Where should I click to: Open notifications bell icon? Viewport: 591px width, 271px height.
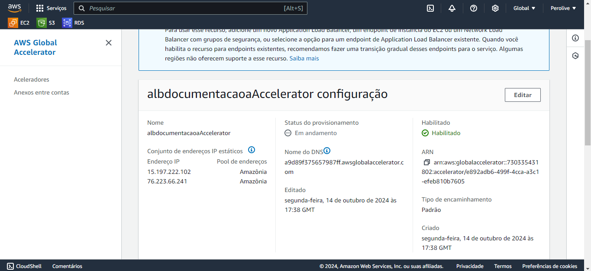452,8
